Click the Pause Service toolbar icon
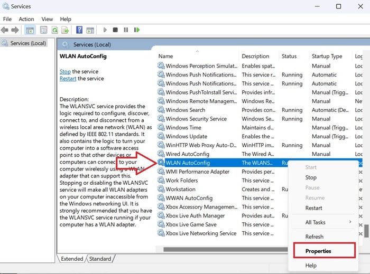 (x=126, y=30)
